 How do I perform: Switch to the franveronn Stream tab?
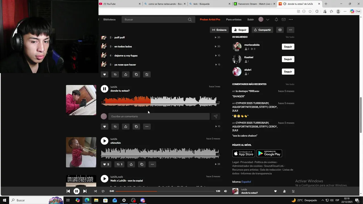click(254, 4)
